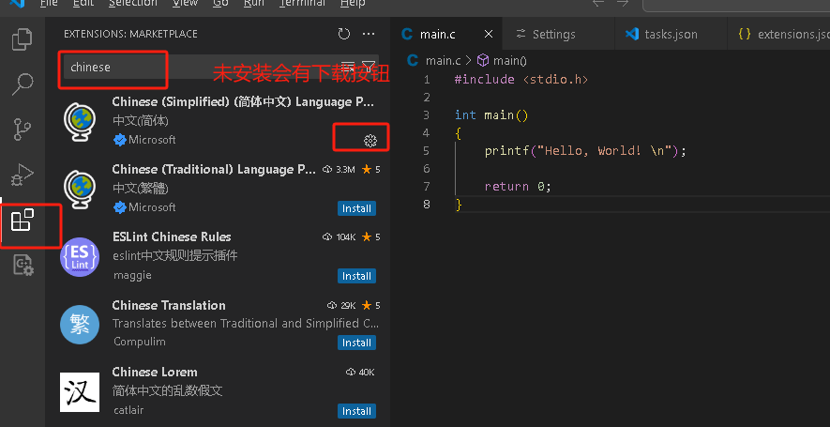
Task: Click the verified badge on Chinese Simplified pack
Action: 120,140
